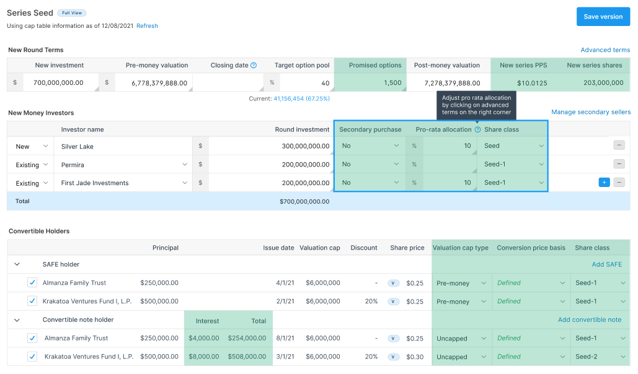Click the Refresh link
This screenshot has height=374, width=638.
pyautogui.click(x=147, y=25)
